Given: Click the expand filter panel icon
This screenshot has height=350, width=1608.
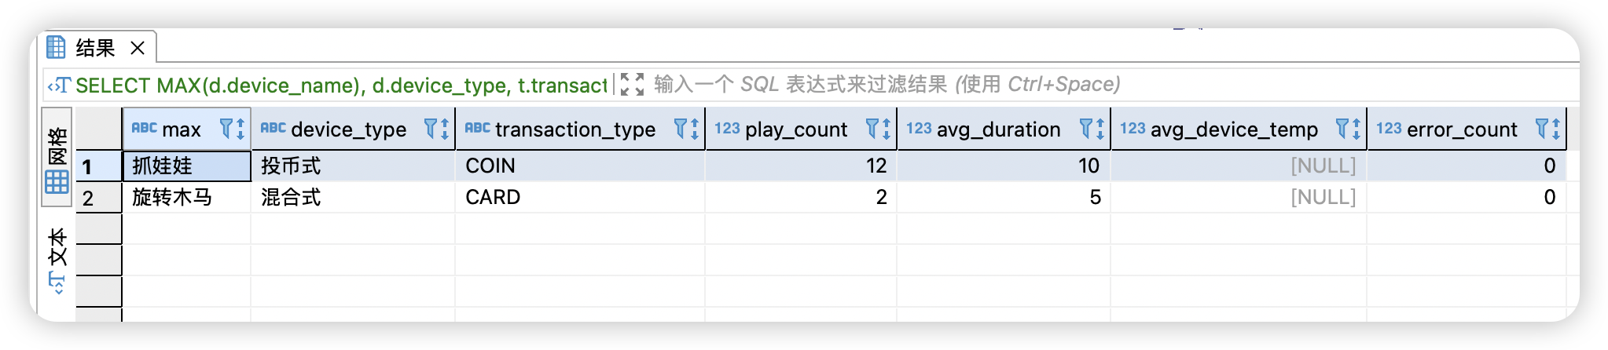Looking at the screenshot, I should click(632, 84).
